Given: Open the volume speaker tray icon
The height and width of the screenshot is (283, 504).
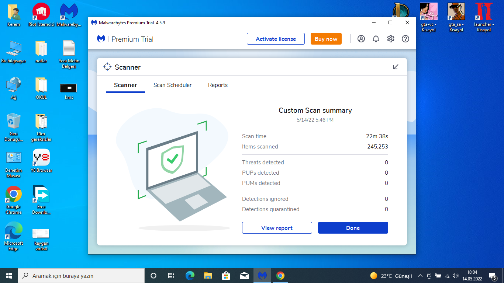Looking at the screenshot, I should 455,276.
